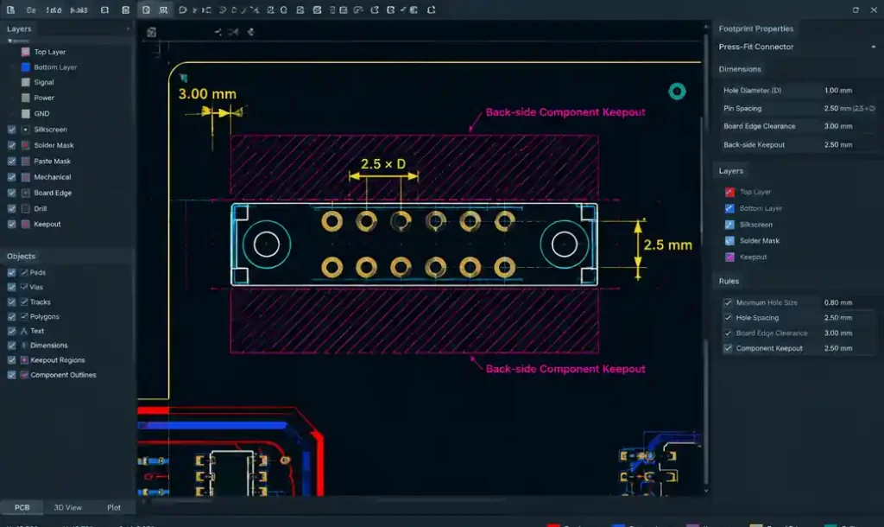Toggle the Silkscreen layer checkbox in left panel
The width and height of the screenshot is (884, 527).
pos(12,130)
